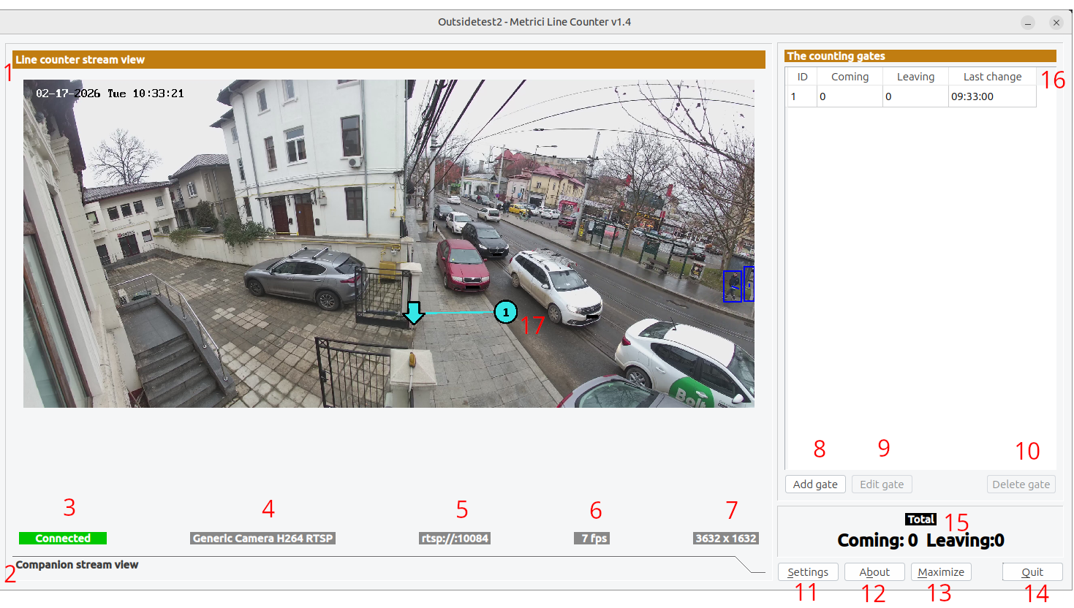Click the Line counter stream view header
The image size is (1074, 608).
click(389, 60)
